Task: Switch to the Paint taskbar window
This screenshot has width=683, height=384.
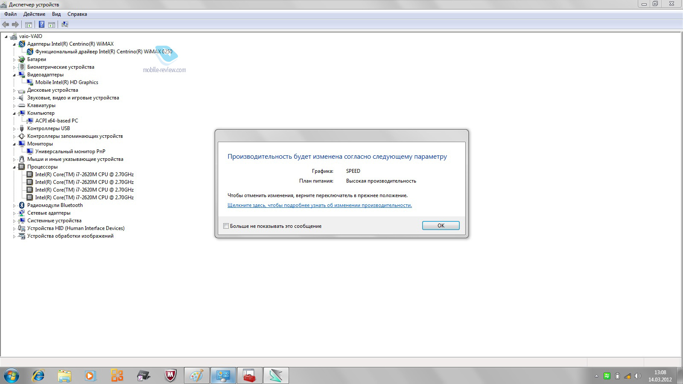Action: (197, 375)
